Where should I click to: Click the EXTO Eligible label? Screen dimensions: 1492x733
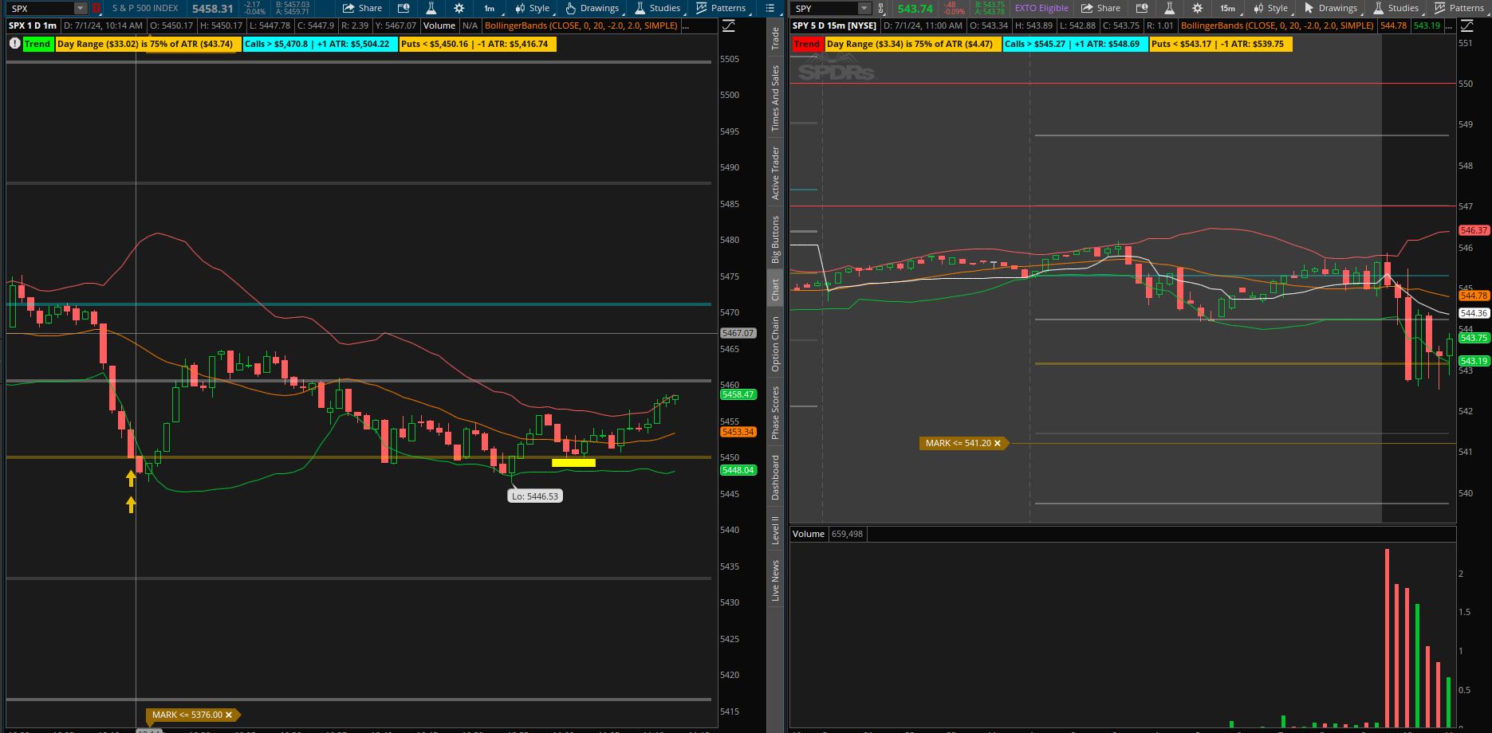pos(1041,8)
